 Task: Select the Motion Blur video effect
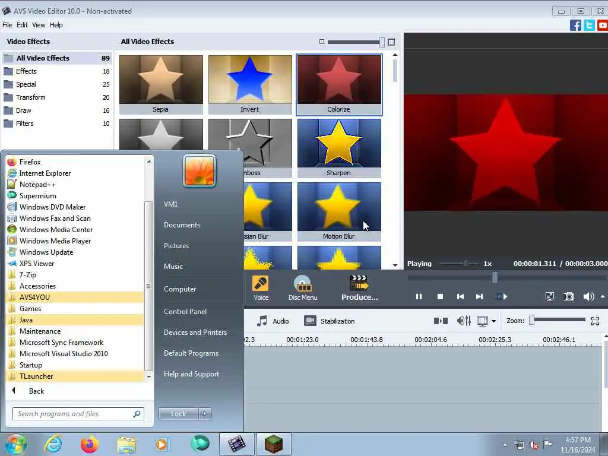(339, 212)
